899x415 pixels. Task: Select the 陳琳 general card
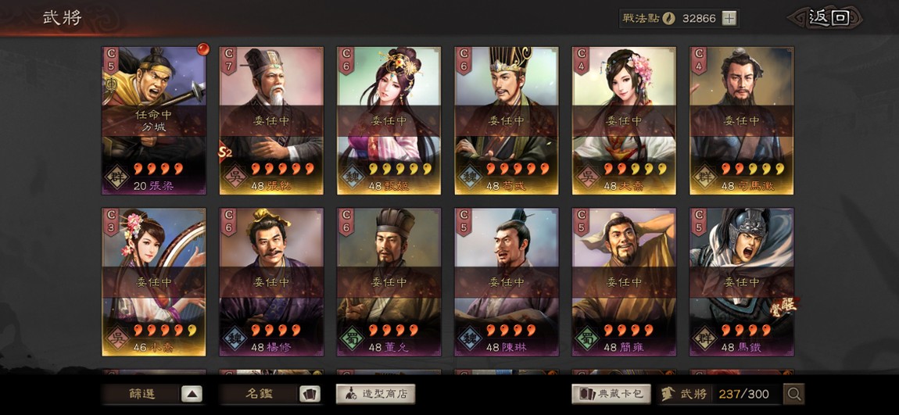(x=506, y=282)
